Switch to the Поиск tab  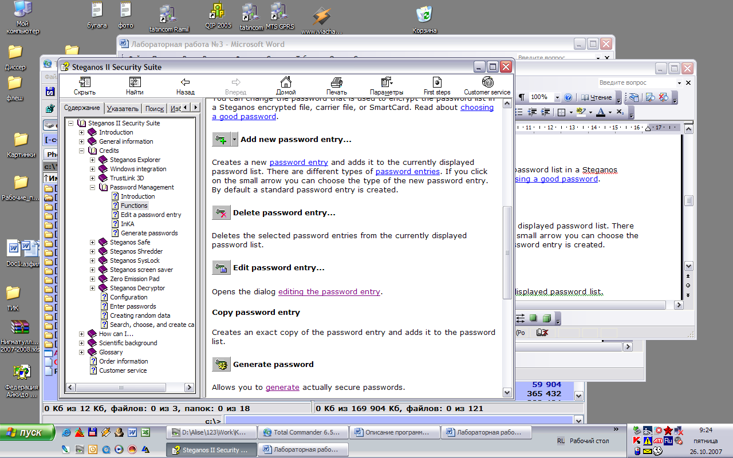(155, 108)
